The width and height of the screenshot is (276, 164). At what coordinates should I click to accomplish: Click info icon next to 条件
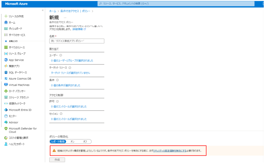(57, 80)
